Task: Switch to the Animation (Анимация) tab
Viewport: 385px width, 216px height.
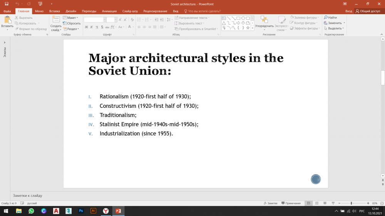Action: click(x=109, y=11)
